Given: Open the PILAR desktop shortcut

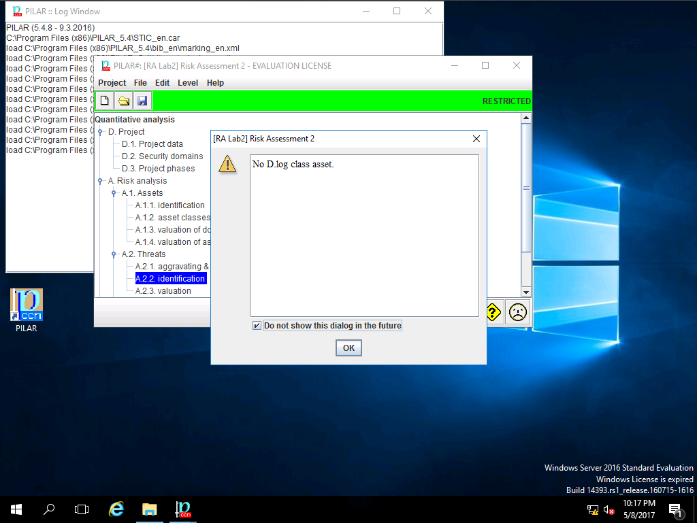Looking at the screenshot, I should click(x=27, y=310).
